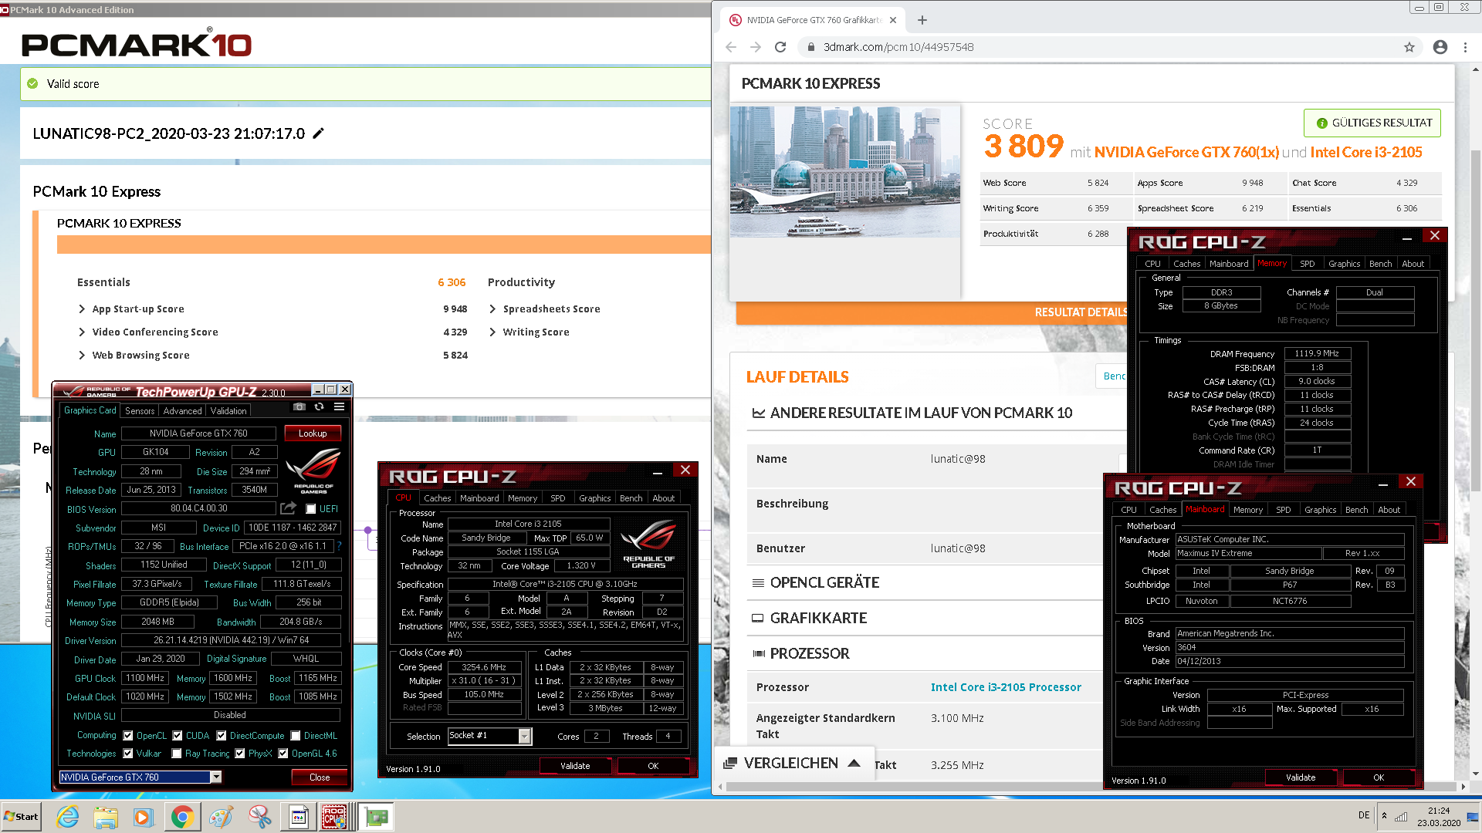Click the orange PCMark 10 Express score bar

(384, 245)
